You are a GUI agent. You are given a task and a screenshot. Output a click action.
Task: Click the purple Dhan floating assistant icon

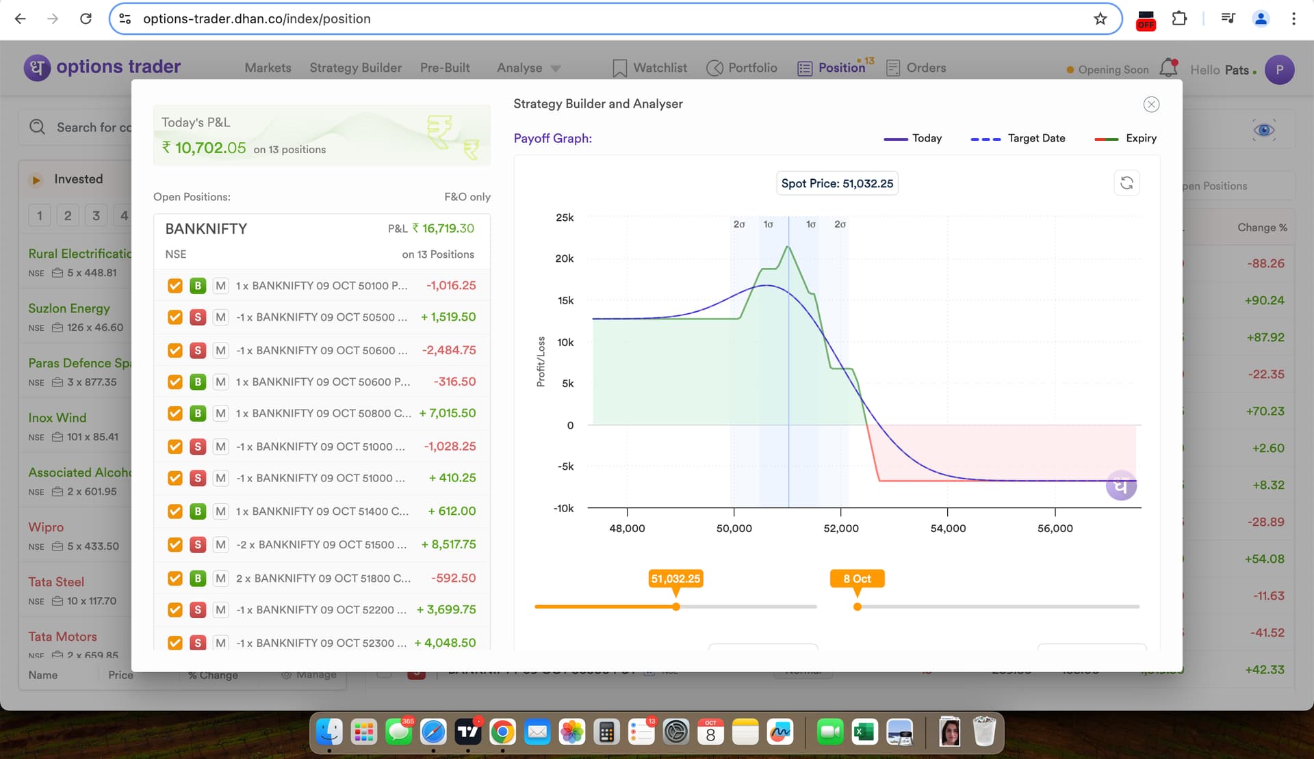tap(1121, 485)
